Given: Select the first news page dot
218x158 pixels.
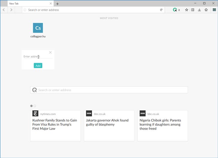Looking at the screenshot, I should (31, 106).
